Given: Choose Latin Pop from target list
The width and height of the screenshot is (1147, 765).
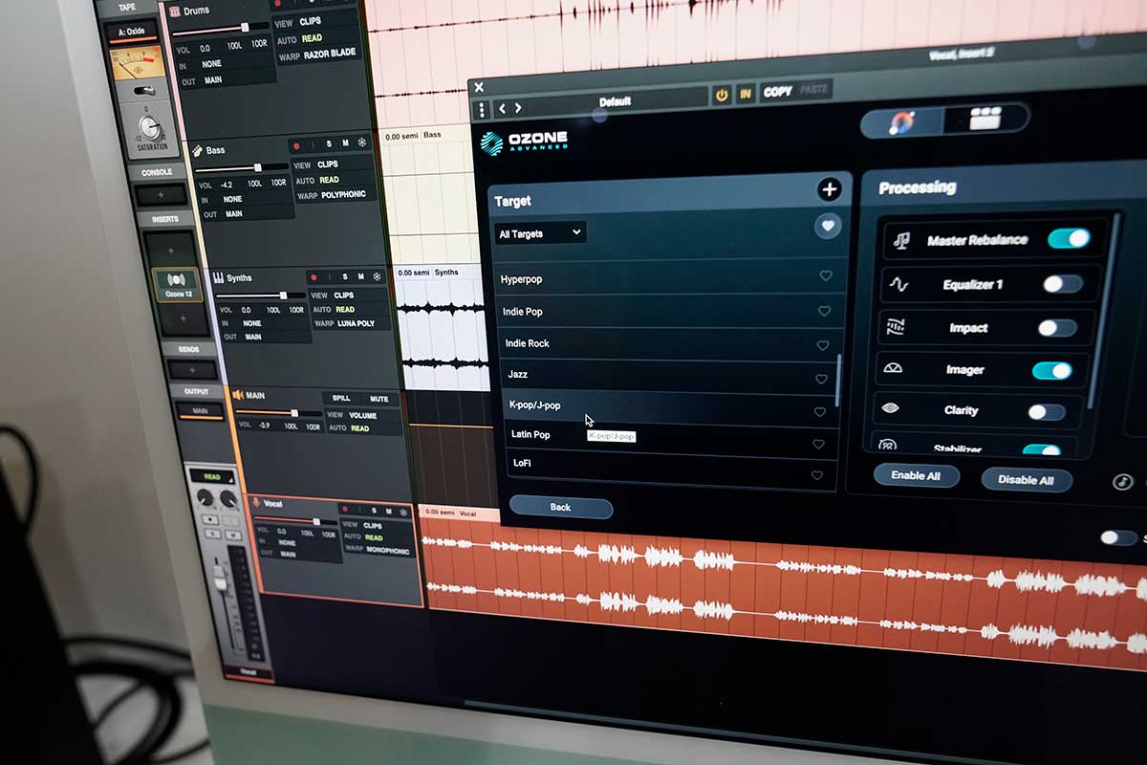Looking at the screenshot, I should pyautogui.click(x=530, y=435).
